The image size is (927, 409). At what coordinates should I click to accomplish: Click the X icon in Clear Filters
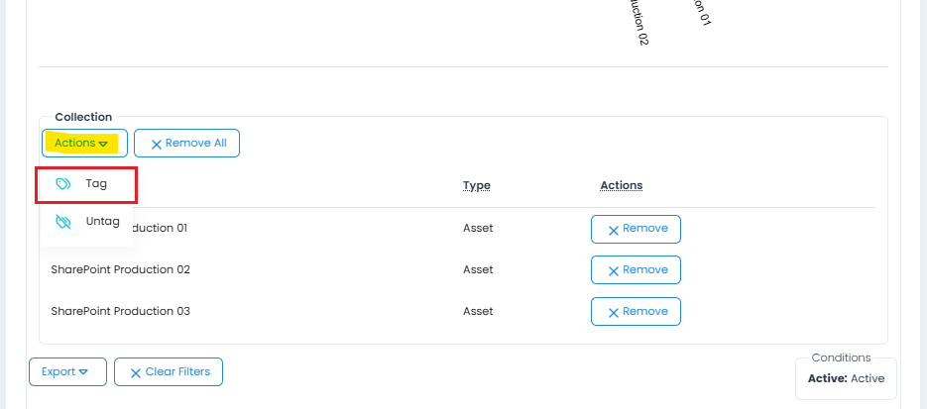[136, 372]
